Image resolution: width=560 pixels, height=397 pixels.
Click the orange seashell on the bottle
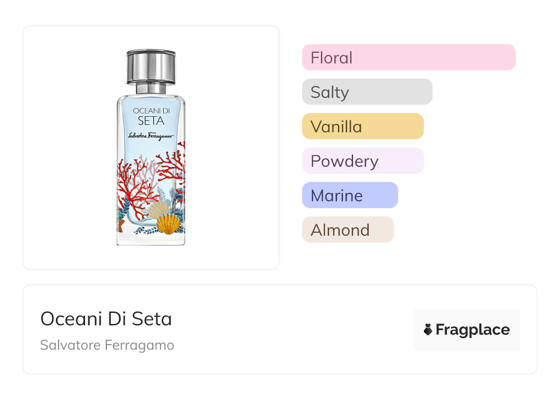click(x=168, y=224)
